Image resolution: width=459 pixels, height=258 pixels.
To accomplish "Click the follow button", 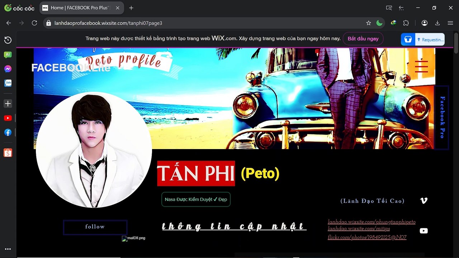I will click(95, 227).
